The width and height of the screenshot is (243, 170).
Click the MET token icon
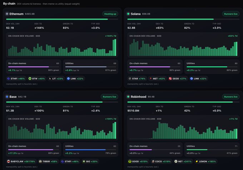coord(150,79)
